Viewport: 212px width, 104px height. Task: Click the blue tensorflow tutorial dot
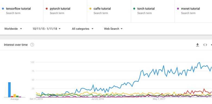[3, 9]
